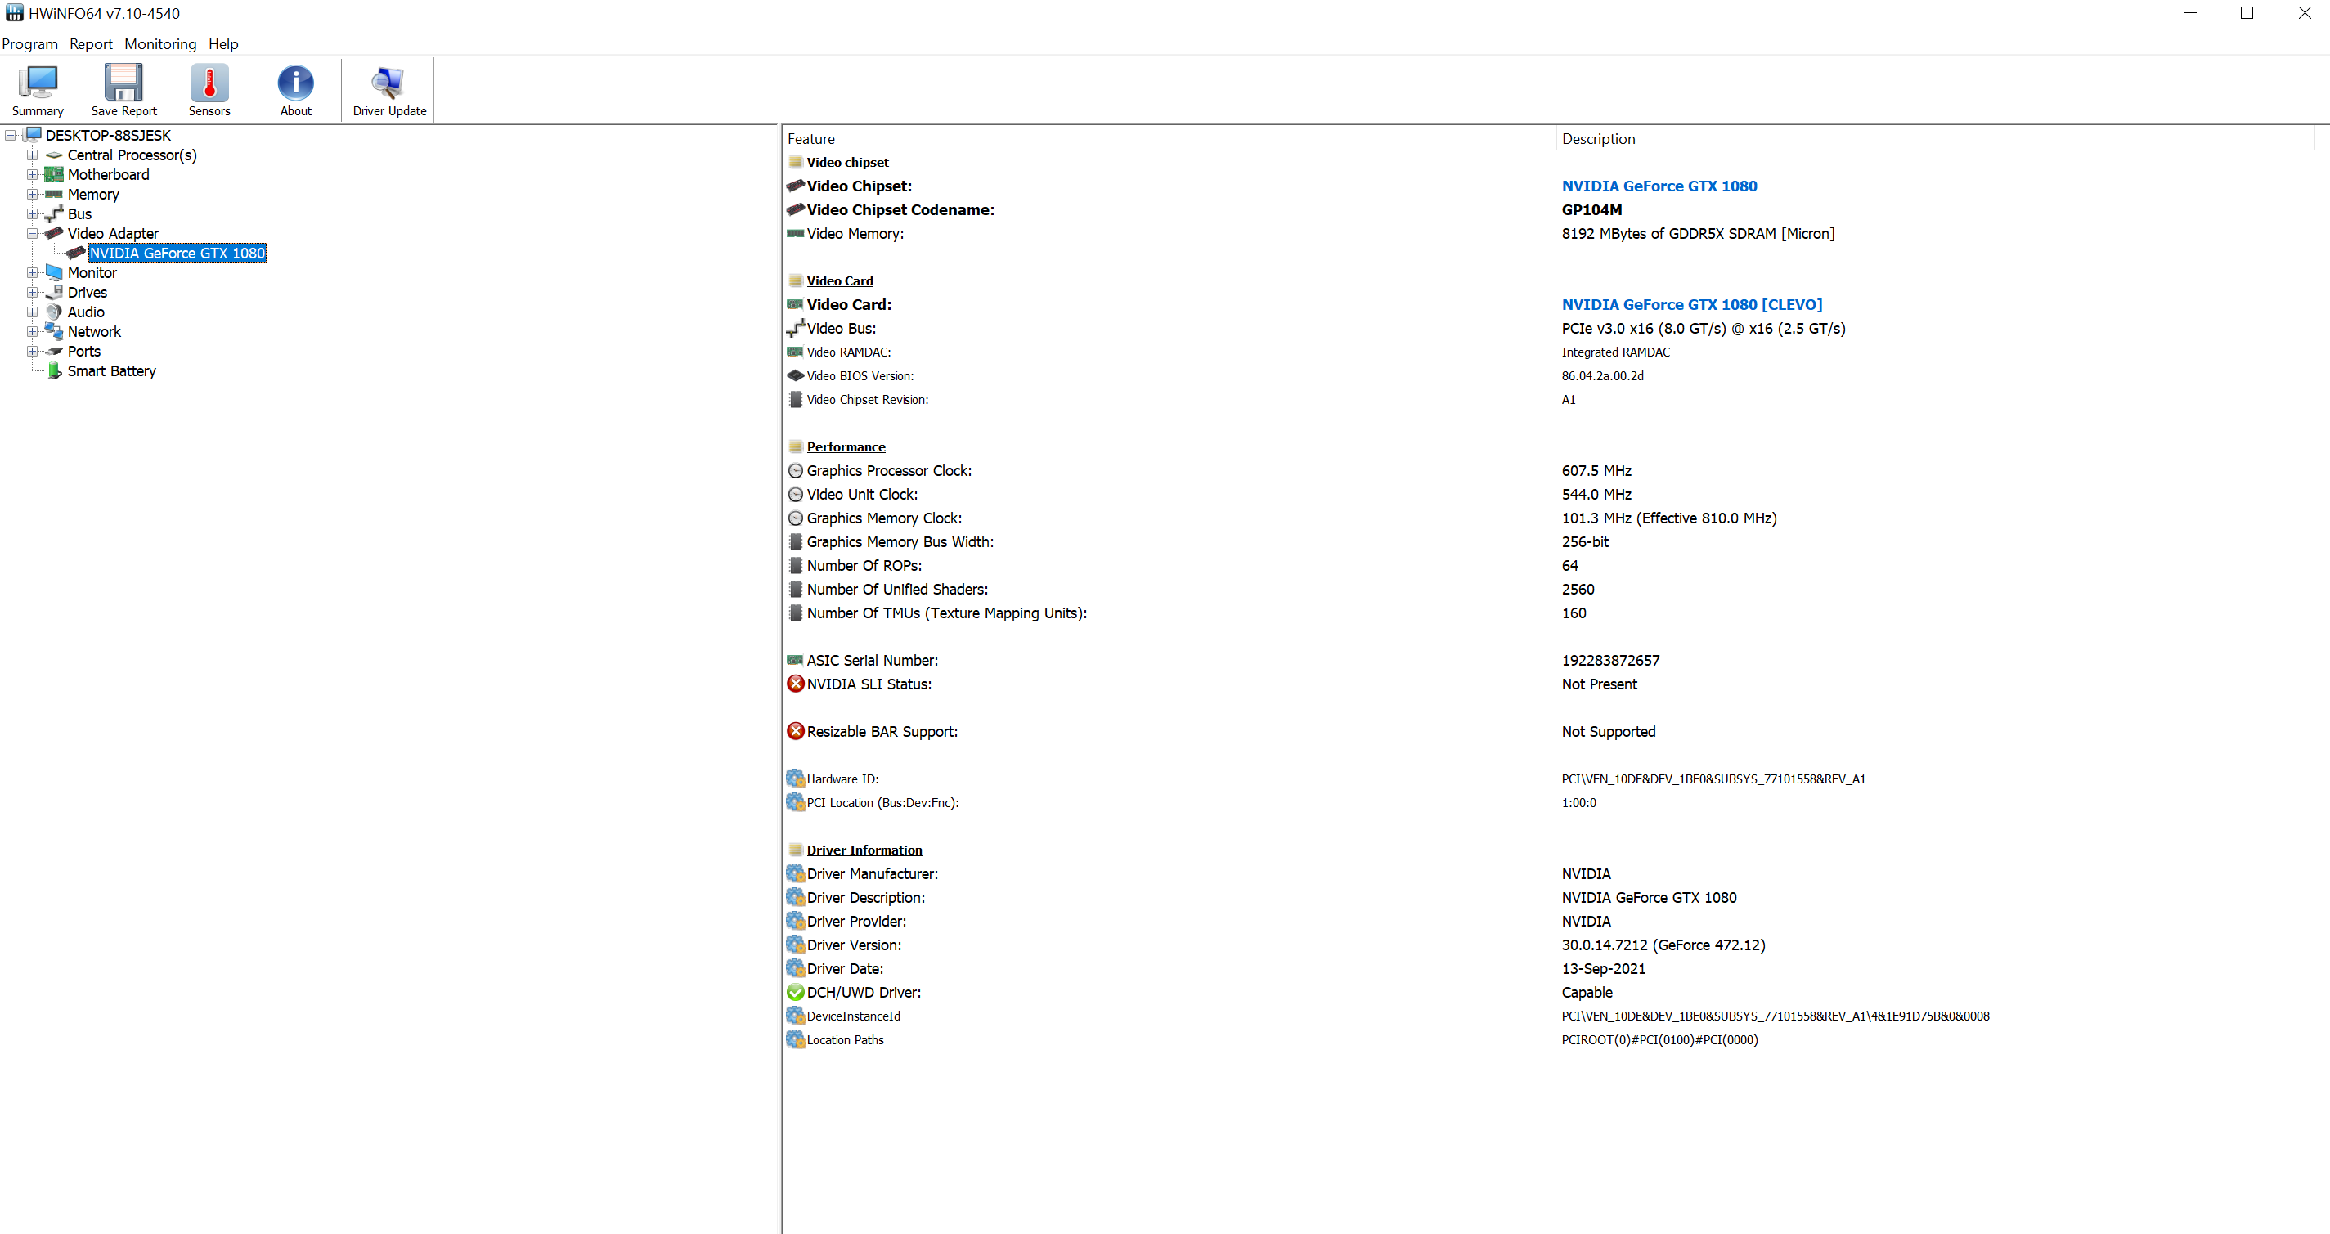Click the green DCH/UWD Driver check icon

[795, 993]
